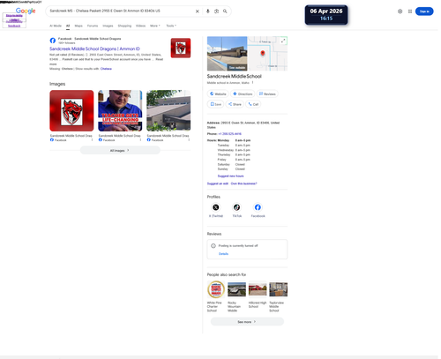Screen dimensions: 441x359
Task: Open White Pine Charter School suggestion
Action: pos(216,296)
